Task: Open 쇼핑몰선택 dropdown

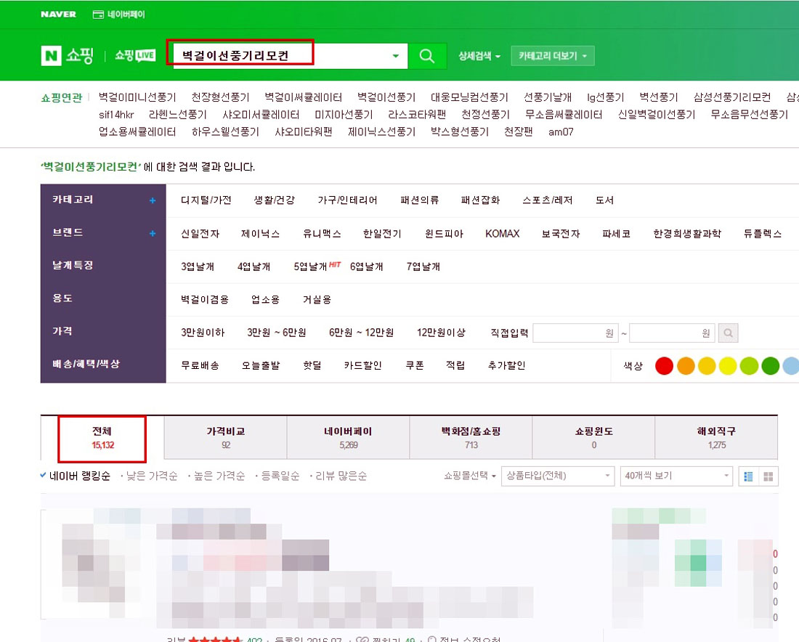Action: coord(470,476)
